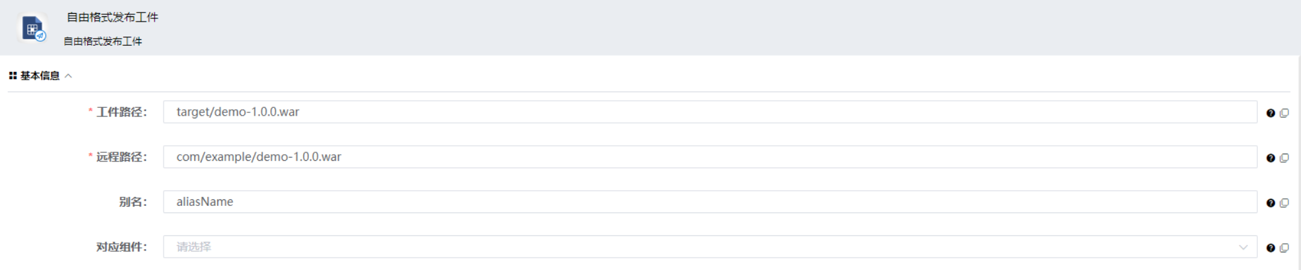Collapse the 基本信息 section chevron
Image resolution: width=1301 pixels, height=270 pixels.
pyautogui.click(x=68, y=76)
